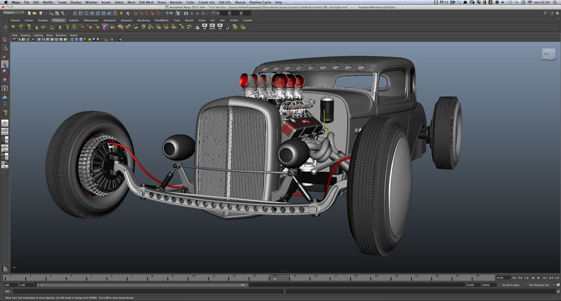Viewport: 561px width, 301px height.
Task: Open the Shading panel menu
Action: 25,35
